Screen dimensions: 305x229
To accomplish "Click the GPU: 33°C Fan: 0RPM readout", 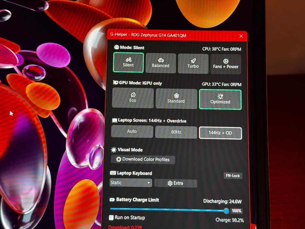I will (x=222, y=84).
